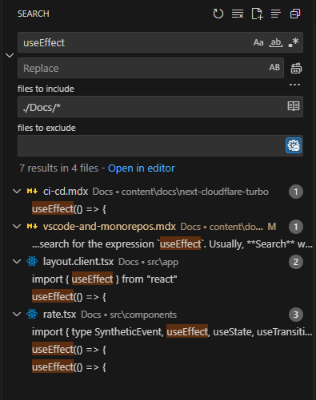Viewport: 316px width, 400px height.
Task: Toggle Use Regular Expression option
Action: tap(294, 42)
